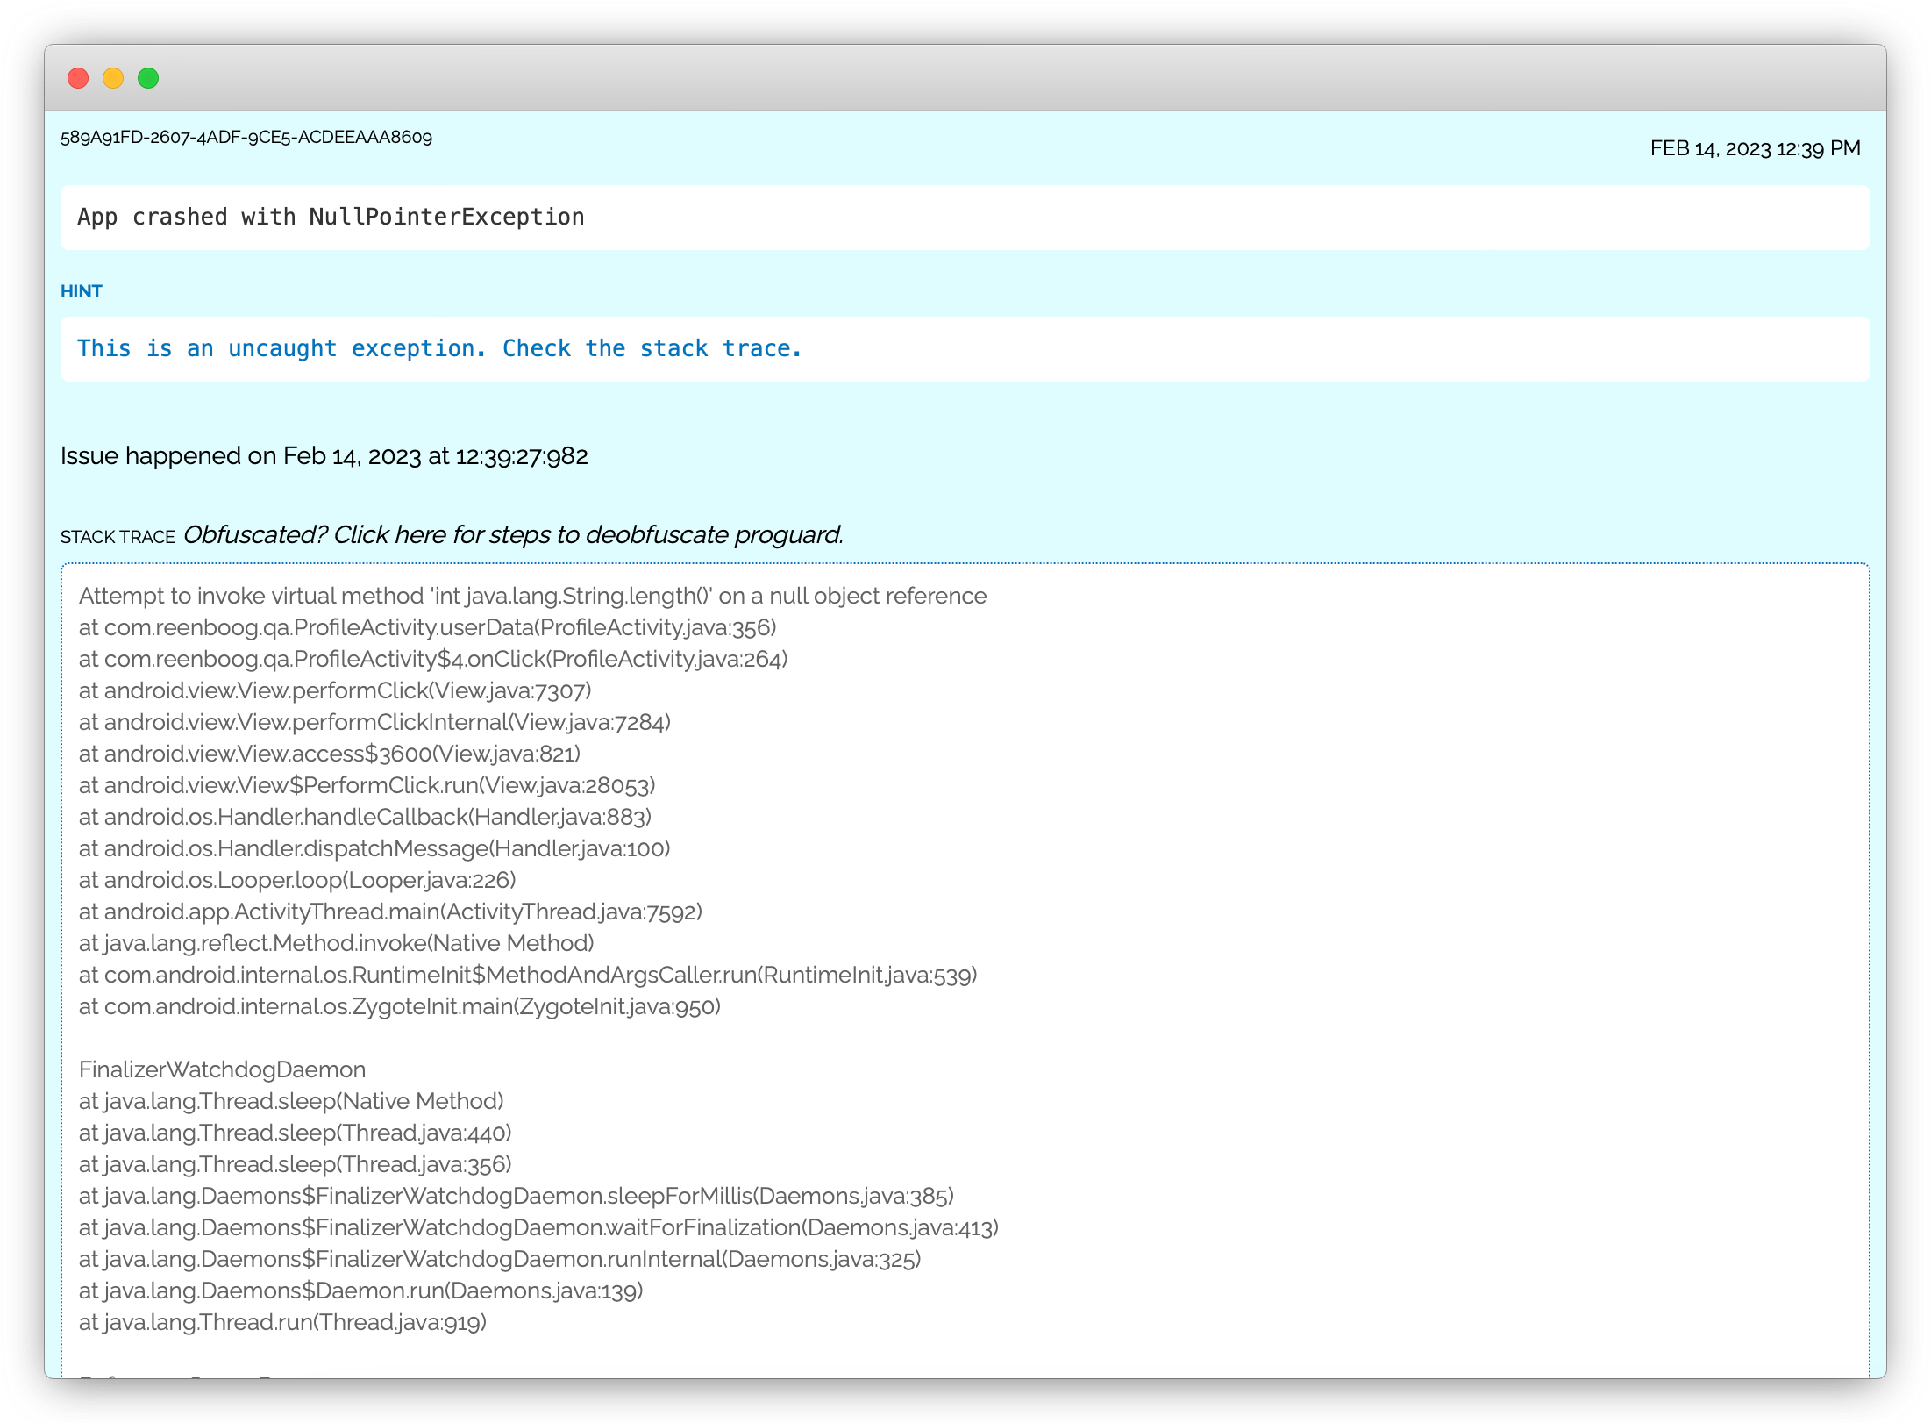
Task: Click the FEB 14, 2023 12:39 PM timestamp
Action: click(x=1755, y=148)
